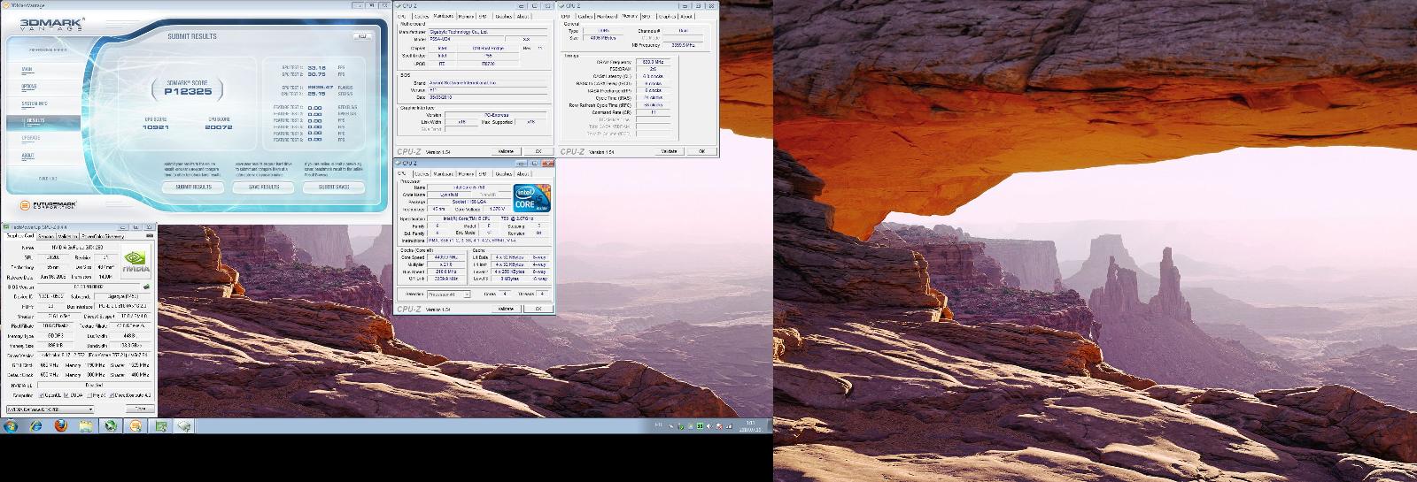Click the CPU score value 10921
This screenshot has height=482, width=1417.
[x=155, y=127]
